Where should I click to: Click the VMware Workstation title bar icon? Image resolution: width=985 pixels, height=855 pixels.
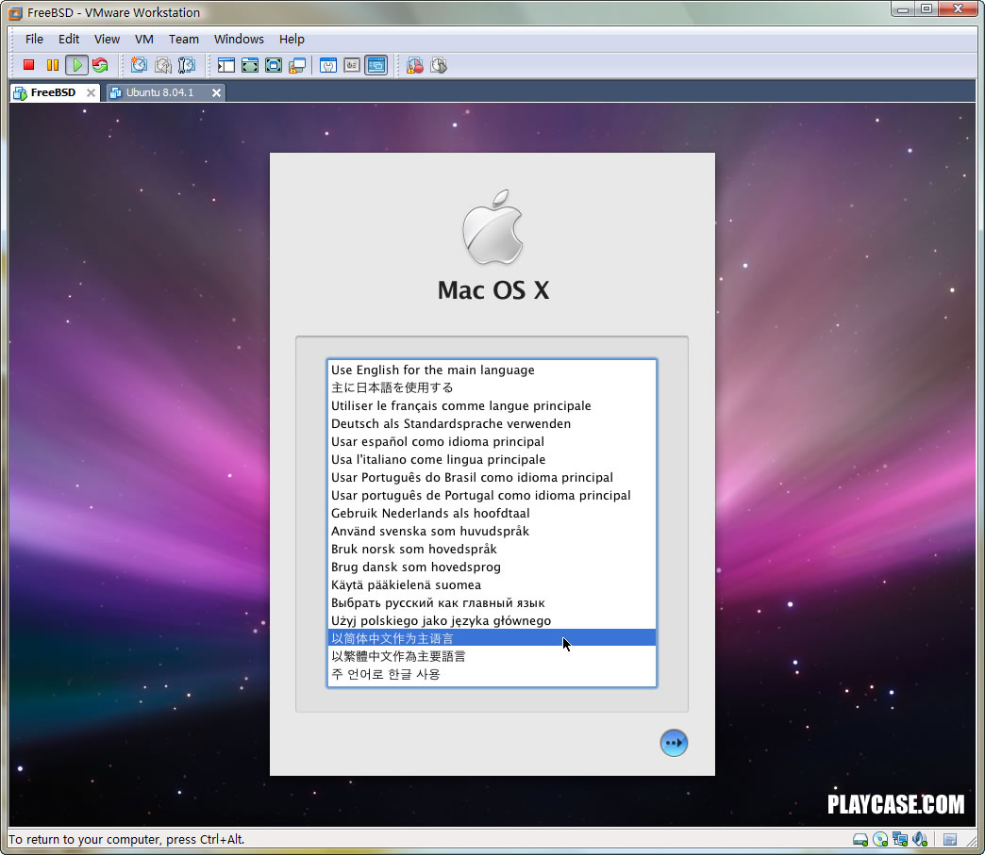coord(15,12)
